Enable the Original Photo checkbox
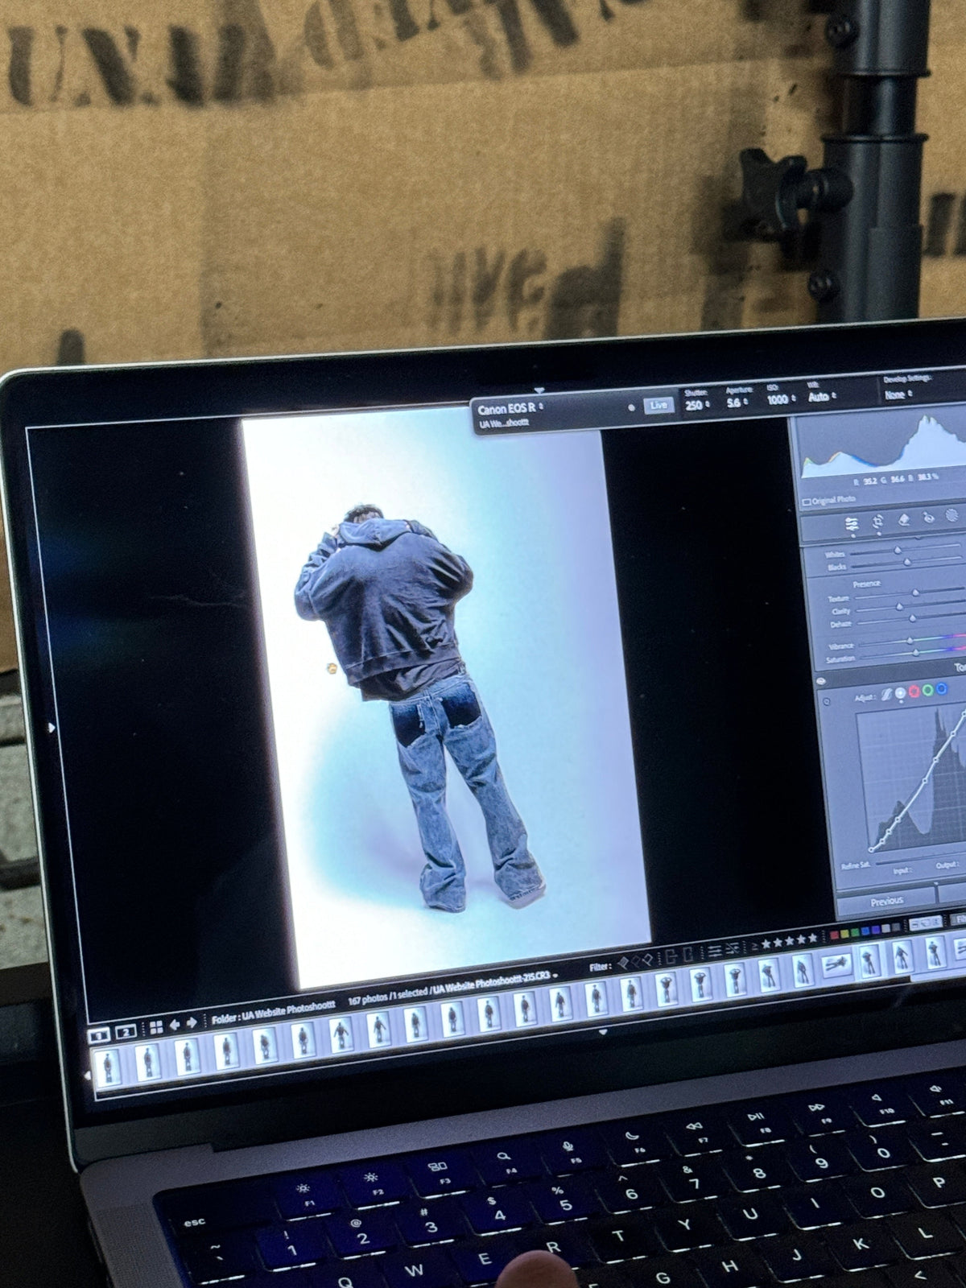Screen dimensions: 966x1288 click(x=807, y=502)
